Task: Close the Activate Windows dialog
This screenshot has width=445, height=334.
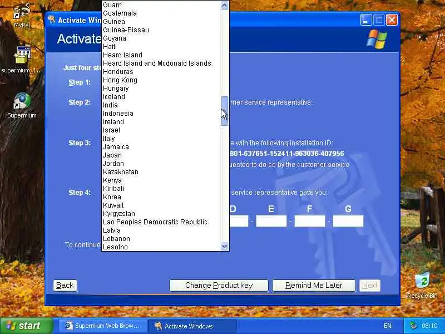Action: coord(392,20)
